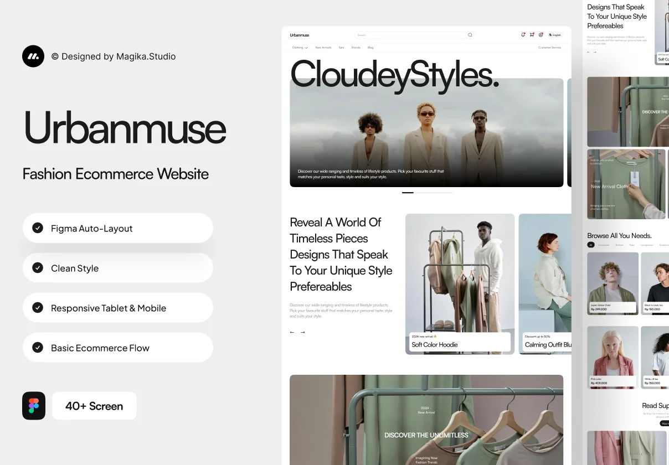The height and width of the screenshot is (465, 669).
Task: Click the 'Reveal A World Of' heading
Action: coord(336,222)
